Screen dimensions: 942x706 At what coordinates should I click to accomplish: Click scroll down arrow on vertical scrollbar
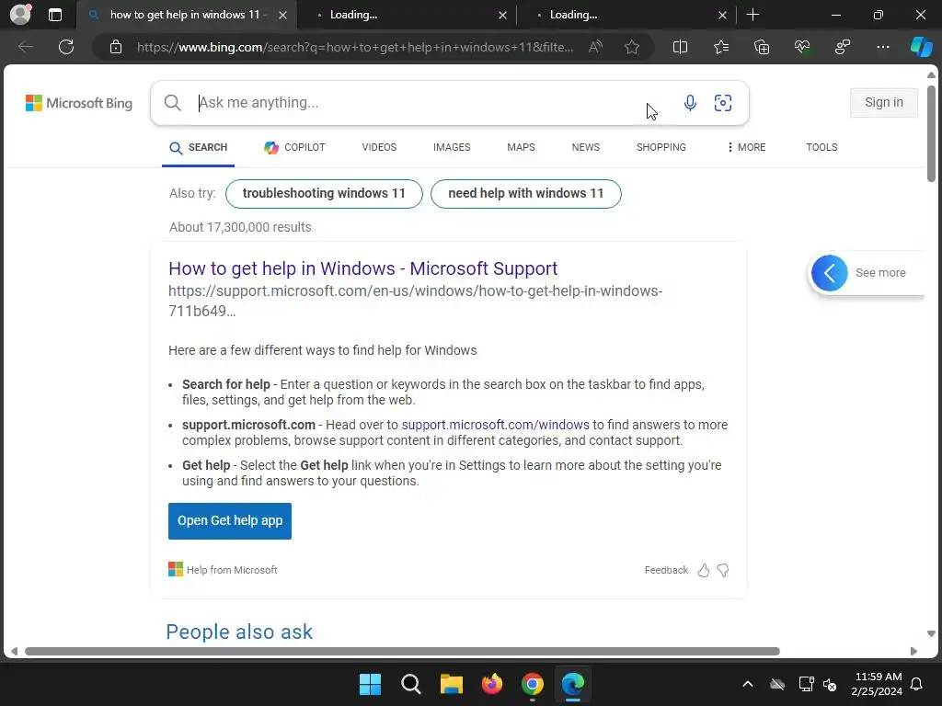pyautogui.click(x=931, y=634)
